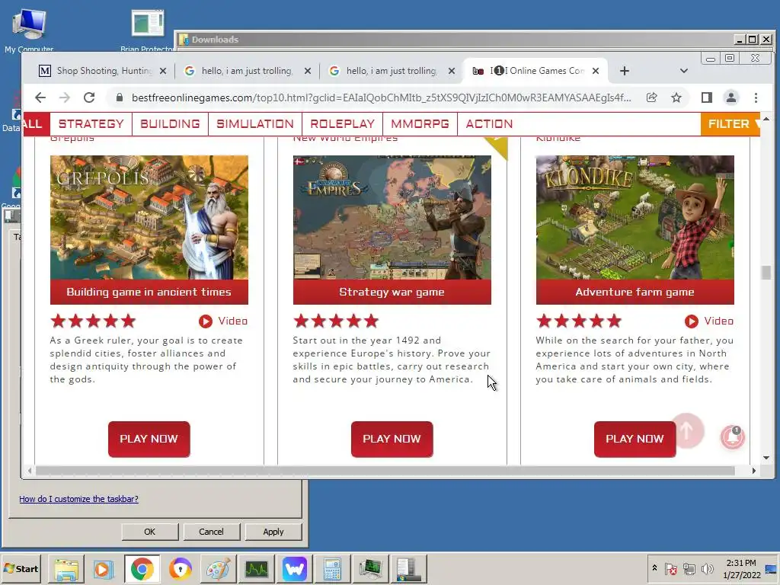The image size is (780, 585).
Task: Click the Chrome taskbar icon
Action: 142,569
